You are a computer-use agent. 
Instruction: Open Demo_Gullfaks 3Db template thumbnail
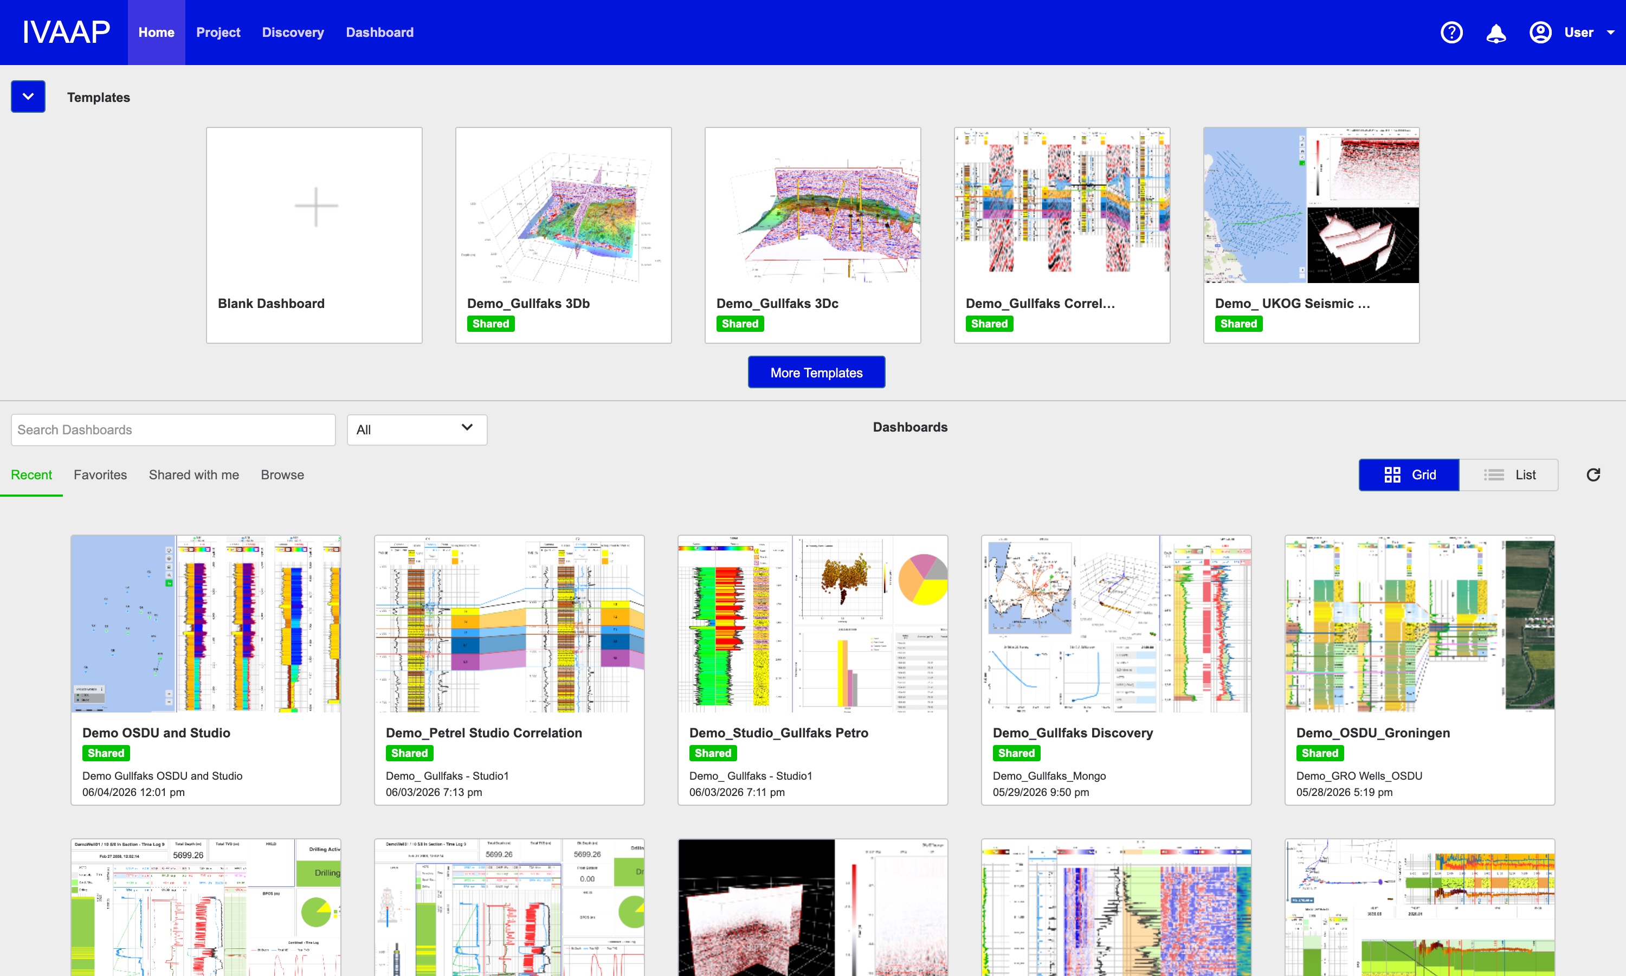563,206
